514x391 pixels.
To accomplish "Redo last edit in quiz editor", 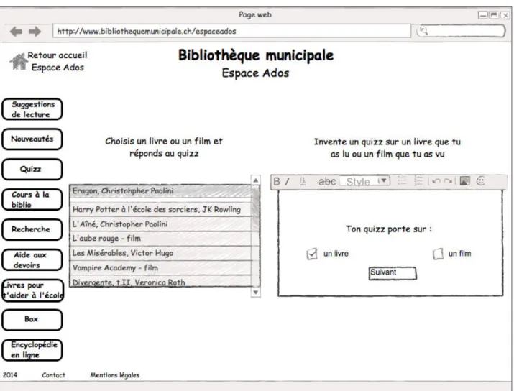I will (x=448, y=181).
